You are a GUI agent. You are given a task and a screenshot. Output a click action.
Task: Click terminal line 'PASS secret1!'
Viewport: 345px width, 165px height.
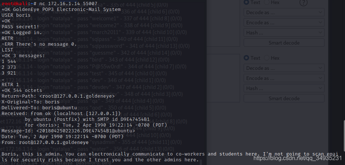click(20, 27)
